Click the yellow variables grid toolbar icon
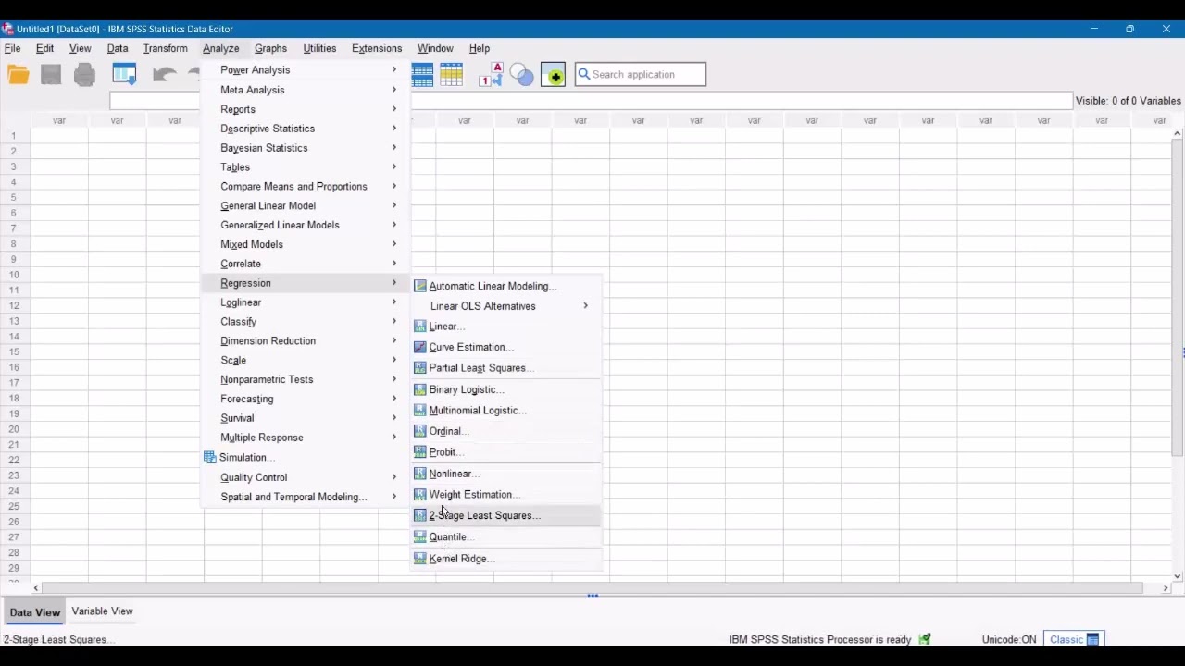The width and height of the screenshot is (1185, 666). point(452,75)
